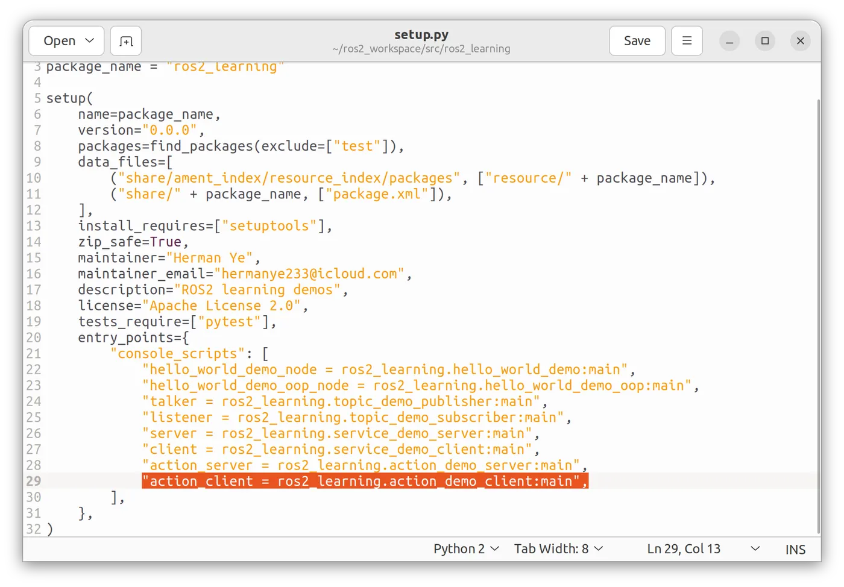This screenshot has height=587, width=844.
Task: Click the highlighted action_client entry line
Action: (x=365, y=481)
